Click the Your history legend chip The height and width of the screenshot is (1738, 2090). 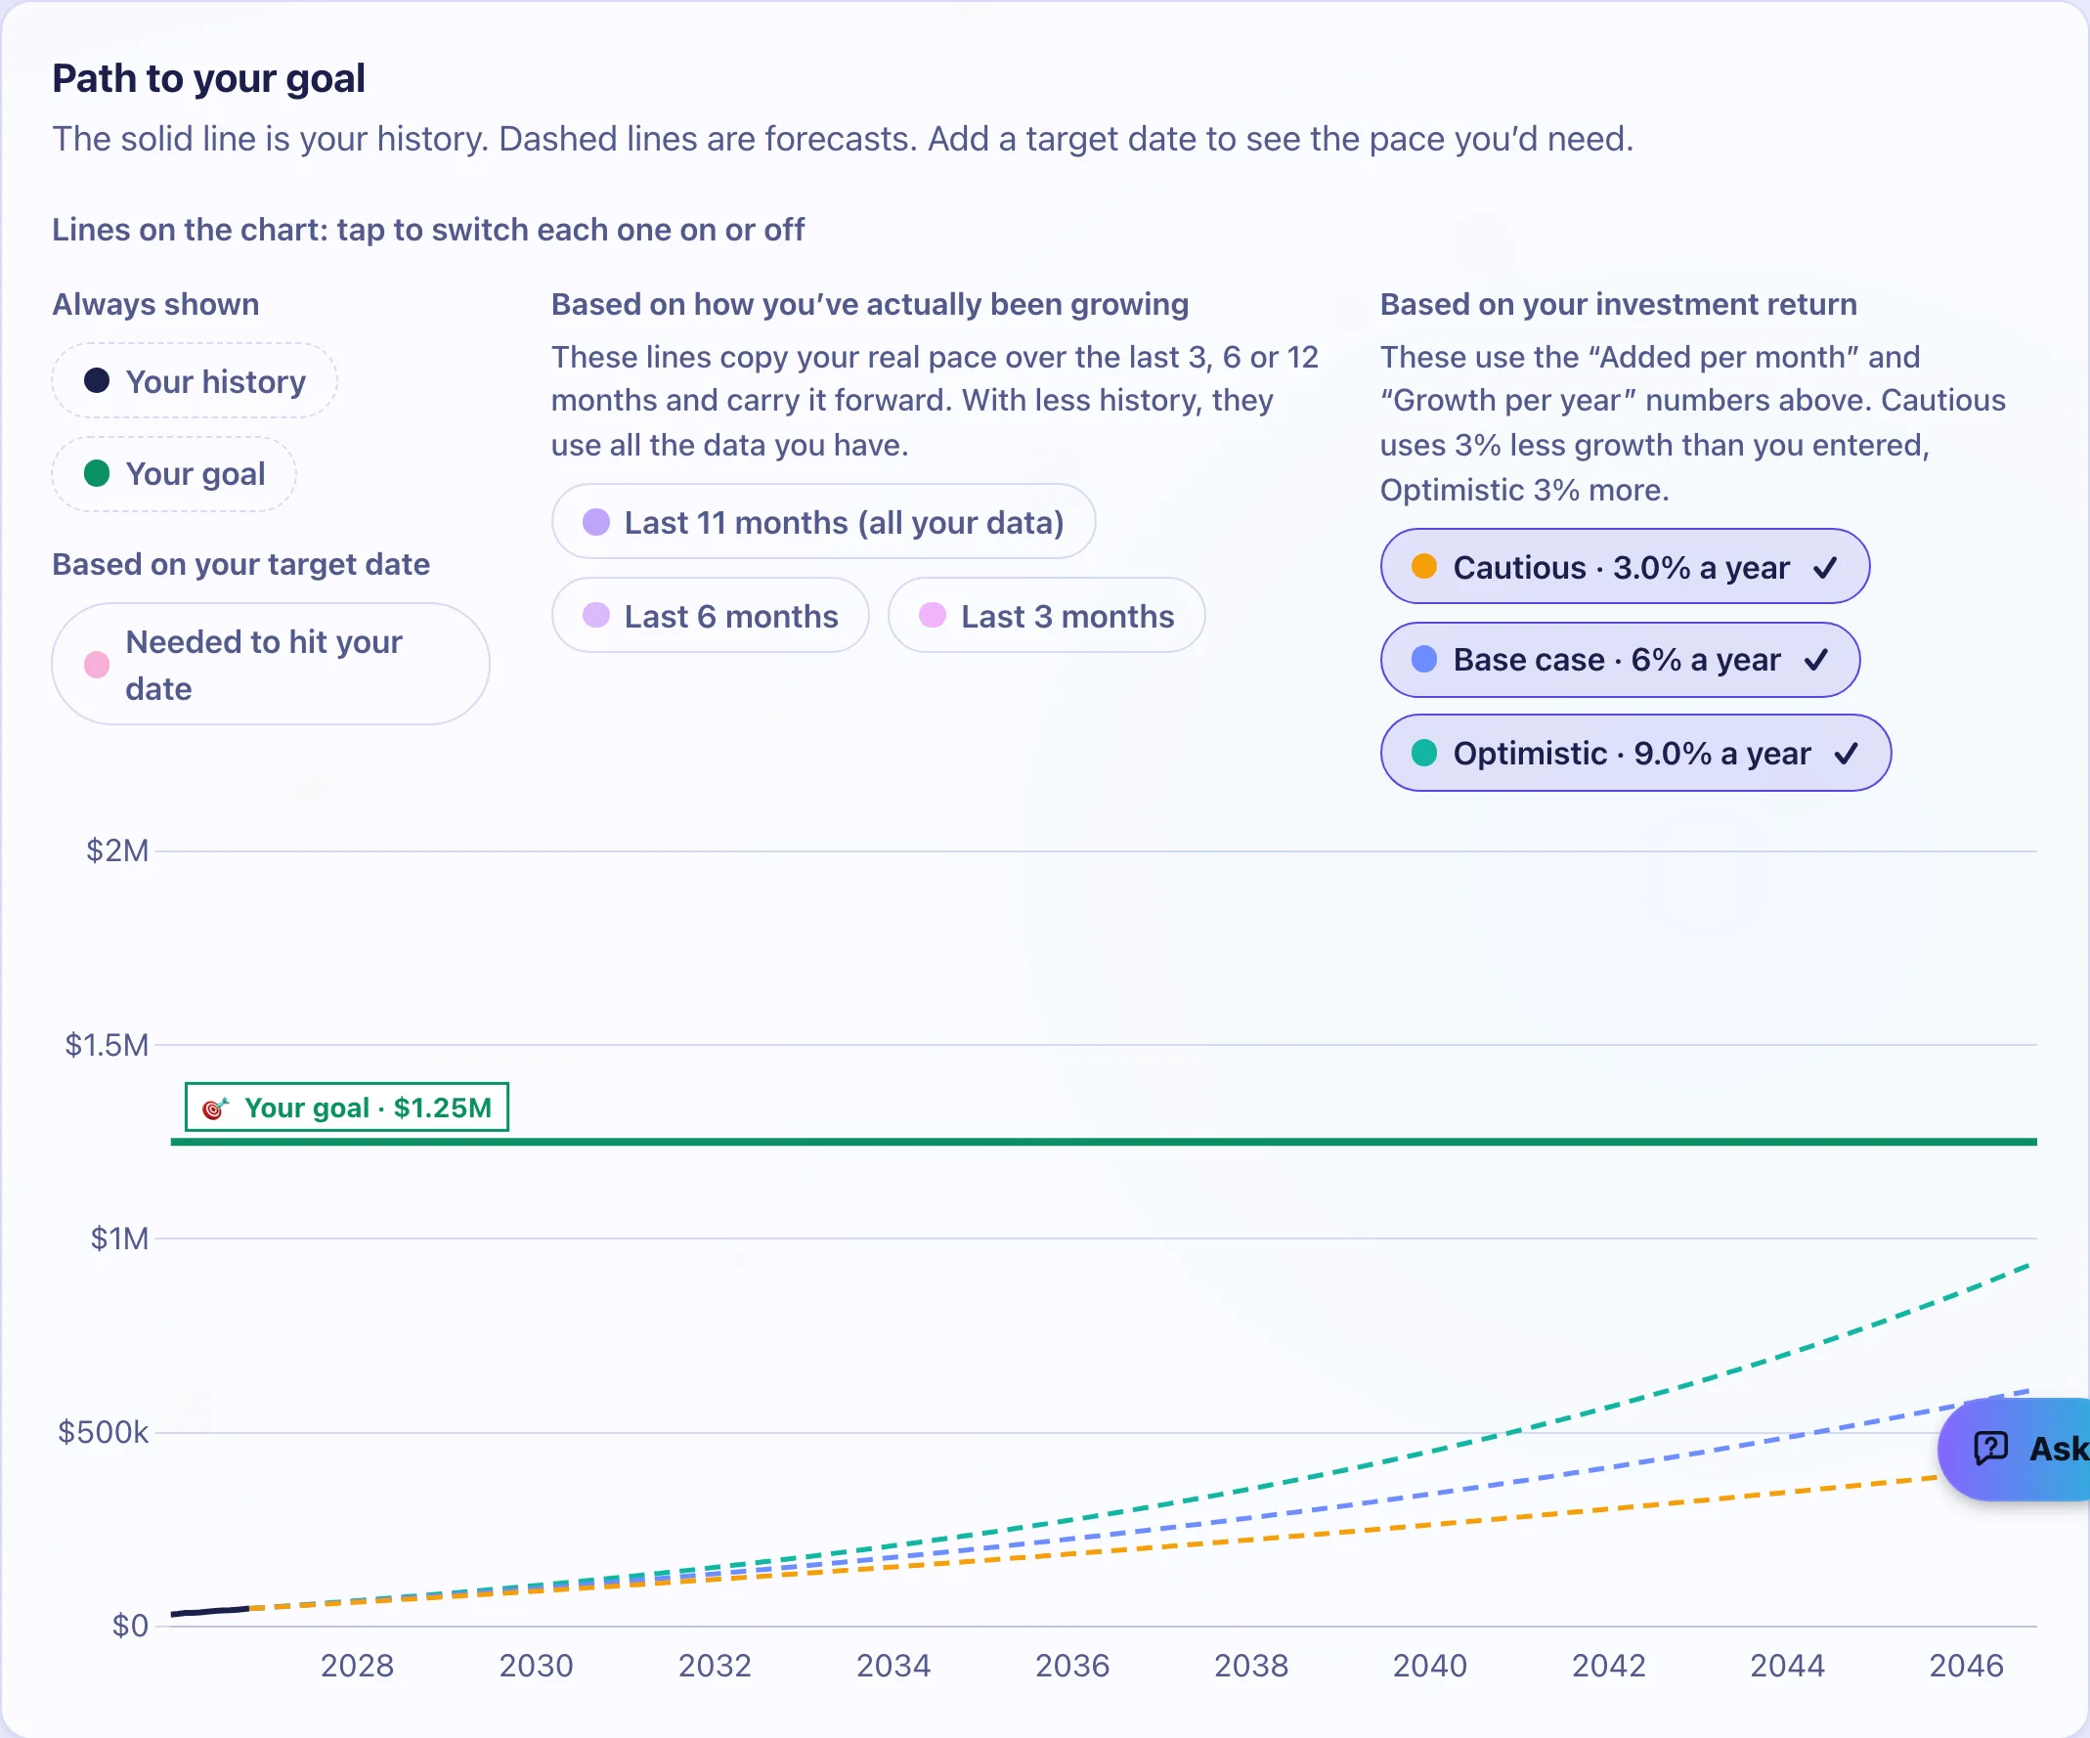(x=195, y=380)
